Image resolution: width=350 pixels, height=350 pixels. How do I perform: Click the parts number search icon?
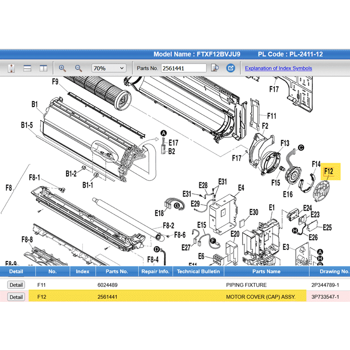click(215, 68)
